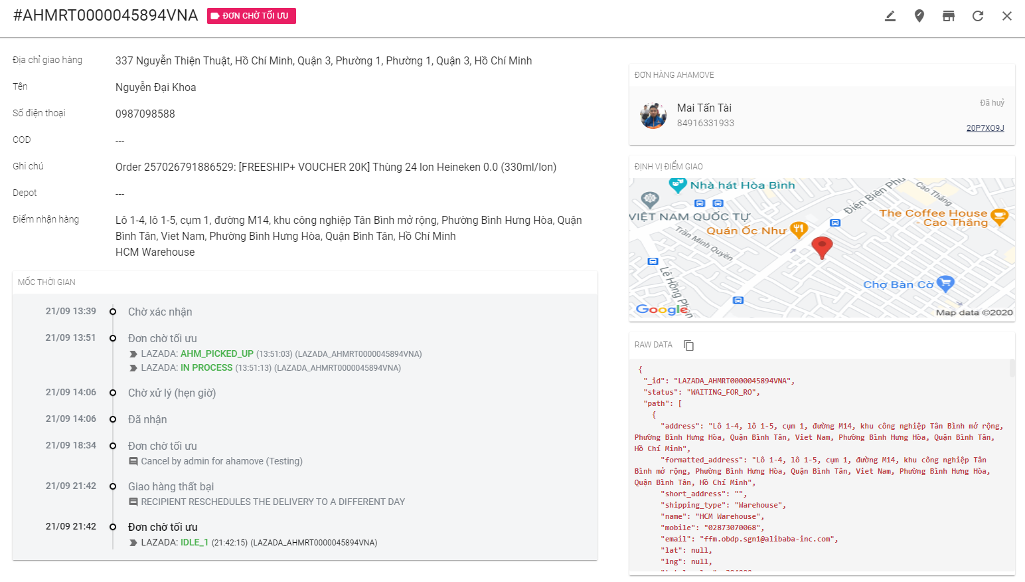This screenshot has width=1025, height=582.
Task: Click the red map marker pin
Action: tap(822, 248)
